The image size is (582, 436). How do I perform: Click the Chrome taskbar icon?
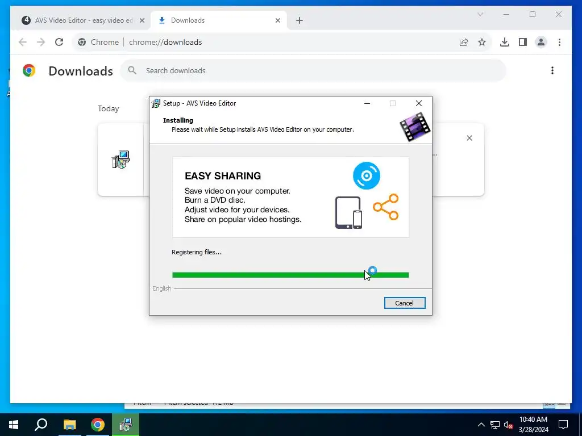tap(98, 425)
